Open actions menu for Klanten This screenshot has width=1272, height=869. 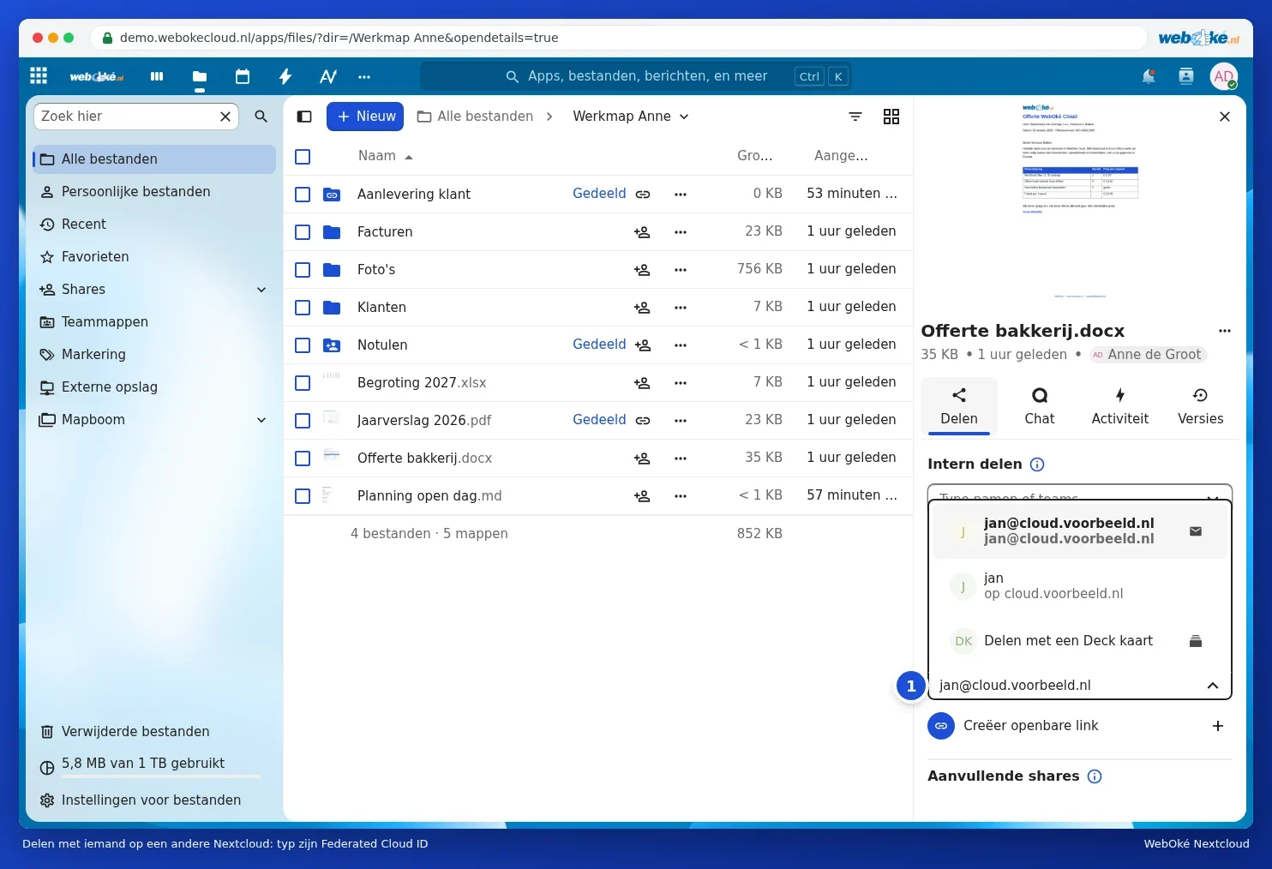[x=681, y=308]
